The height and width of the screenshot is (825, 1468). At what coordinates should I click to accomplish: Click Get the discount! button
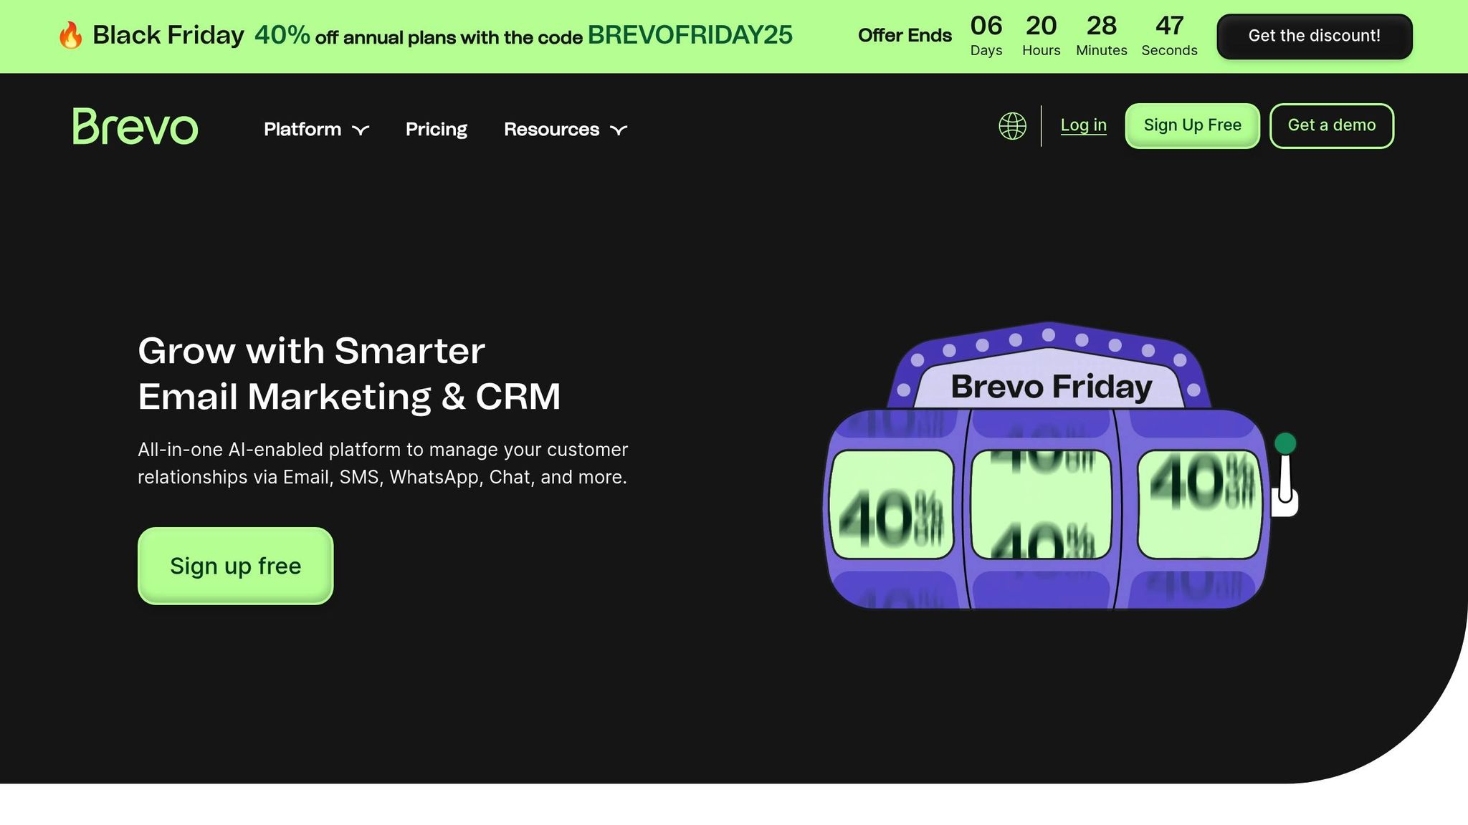(1314, 36)
